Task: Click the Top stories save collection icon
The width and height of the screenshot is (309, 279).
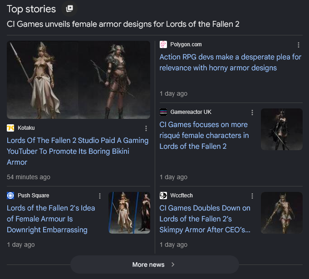Action: click(69, 9)
